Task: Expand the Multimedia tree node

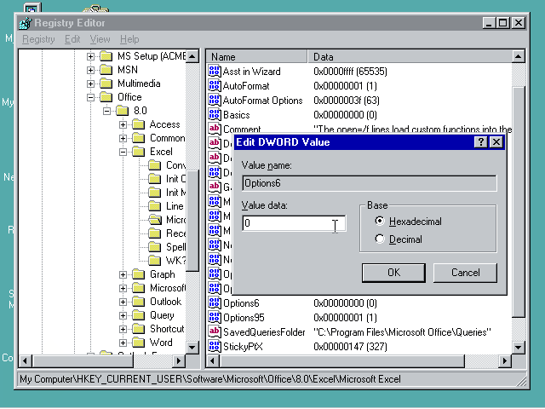Action: point(91,84)
